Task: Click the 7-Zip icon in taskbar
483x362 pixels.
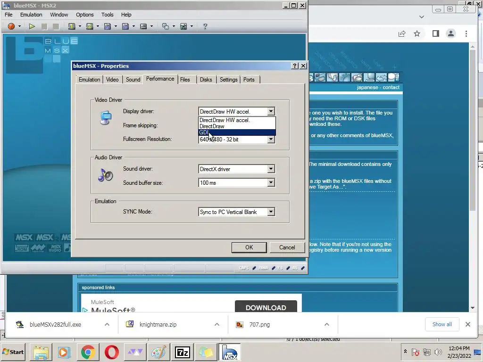Action: click(182, 352)
